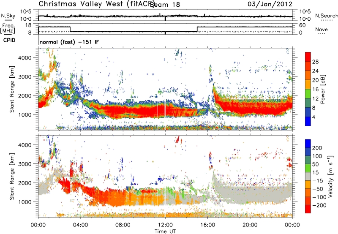Click the 'Freq. [MHz]' axis label
The height and width of the screenshot is (234, 338).
pos(8,29)
